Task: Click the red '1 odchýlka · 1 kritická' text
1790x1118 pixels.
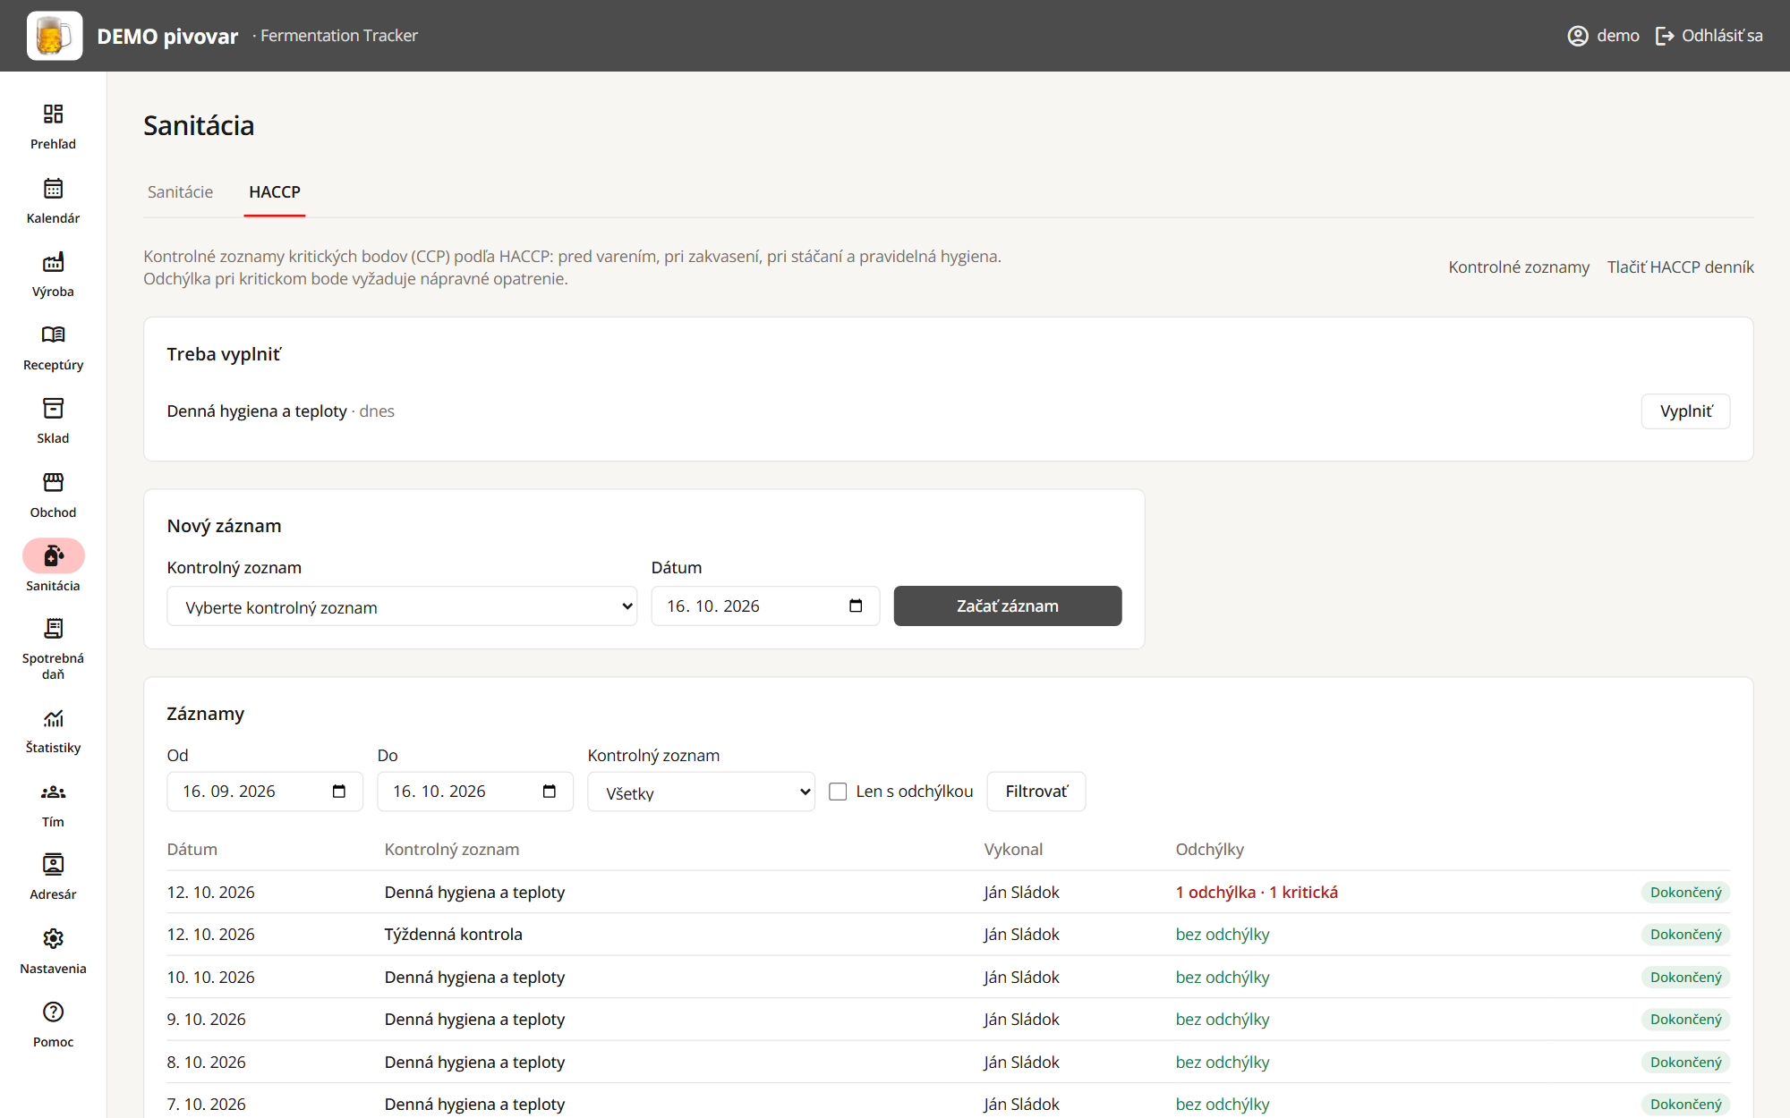Action: pyautogui.click(x=1257, y=893)
